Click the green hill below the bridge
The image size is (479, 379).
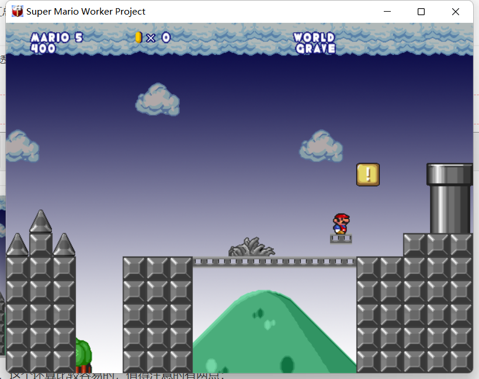pos(275,331)
